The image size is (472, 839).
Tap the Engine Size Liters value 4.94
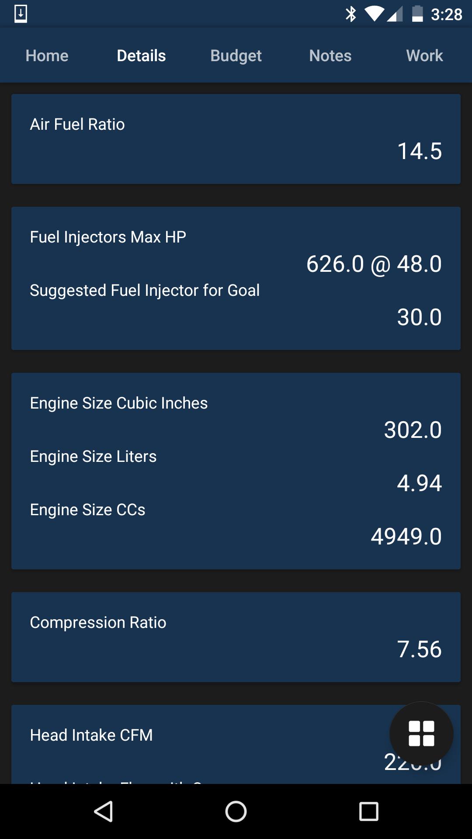tap(420, 483)
